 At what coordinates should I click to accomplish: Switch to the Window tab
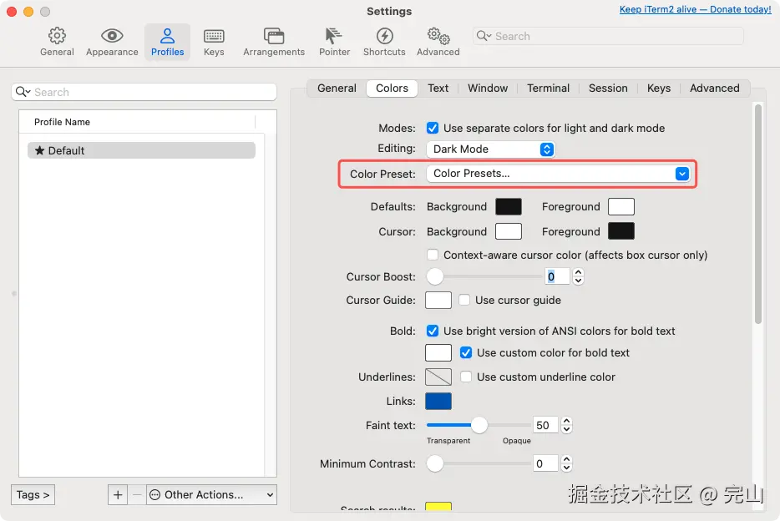(488, 88)
